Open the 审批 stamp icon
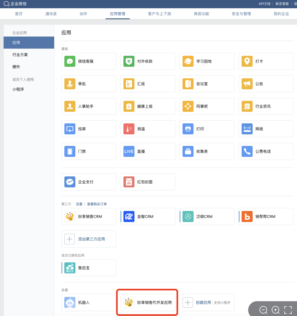The width and height of the screenshot is (297, 316). click(70, 84)
